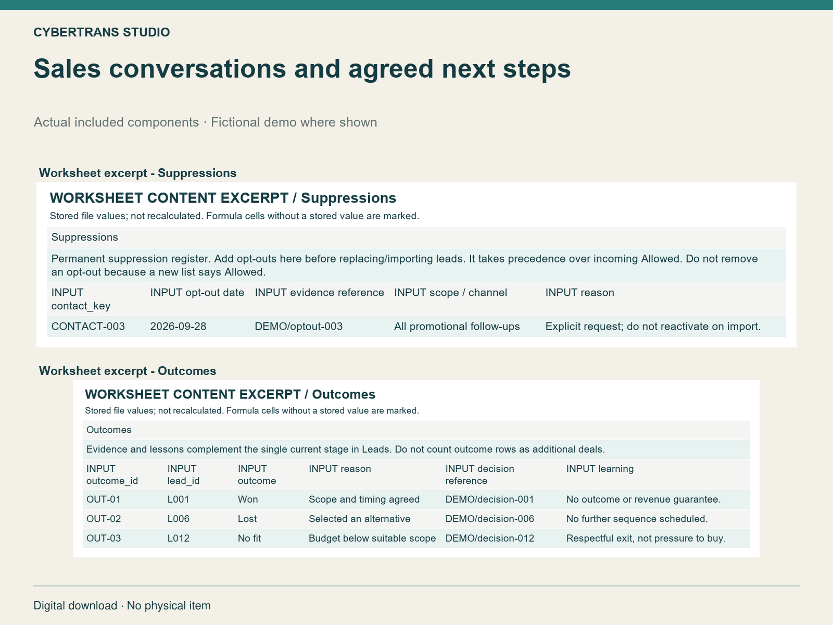Click DEMO/decision-012 cell
This screenshot has width=833, height=625.
point(489,538)
